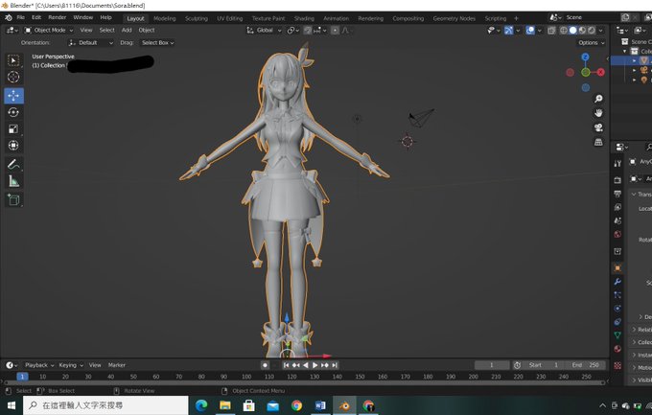Open the Output properties tab

coord(617,194)
